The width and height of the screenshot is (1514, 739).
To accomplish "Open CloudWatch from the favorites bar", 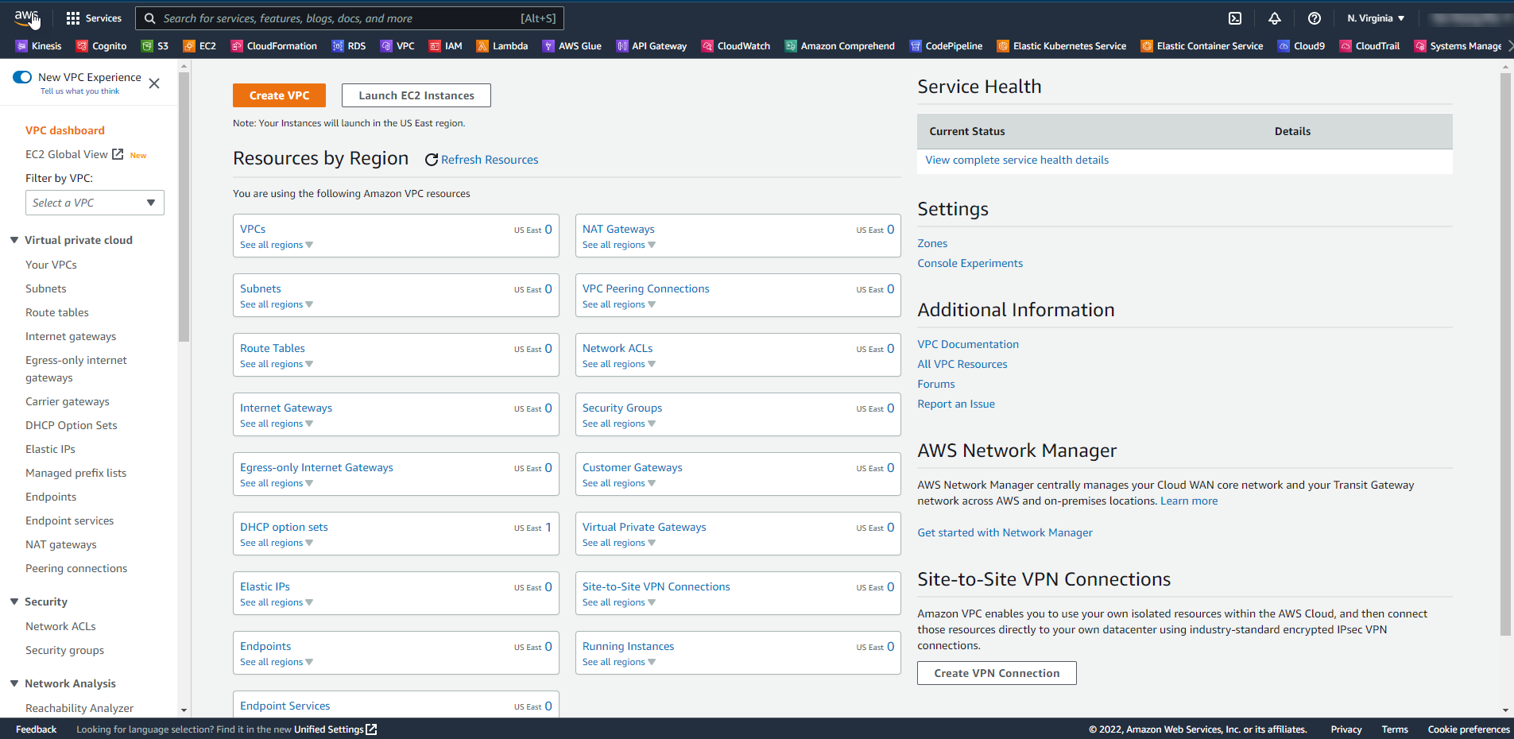I will tap(735, 45).
